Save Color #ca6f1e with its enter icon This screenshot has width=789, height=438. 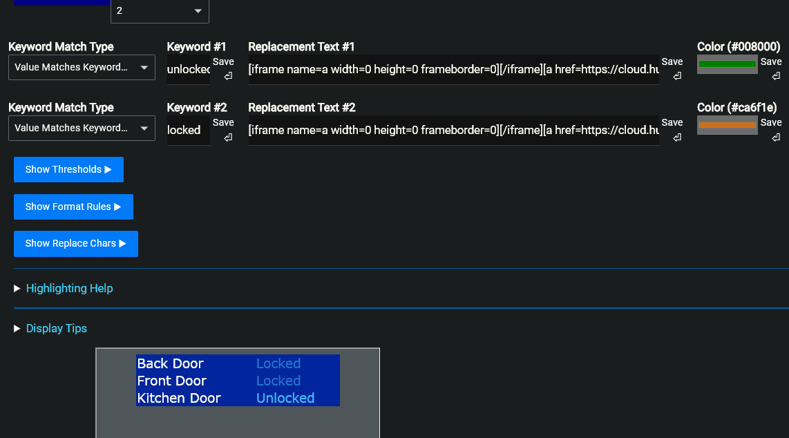click(x=775, y=137)
